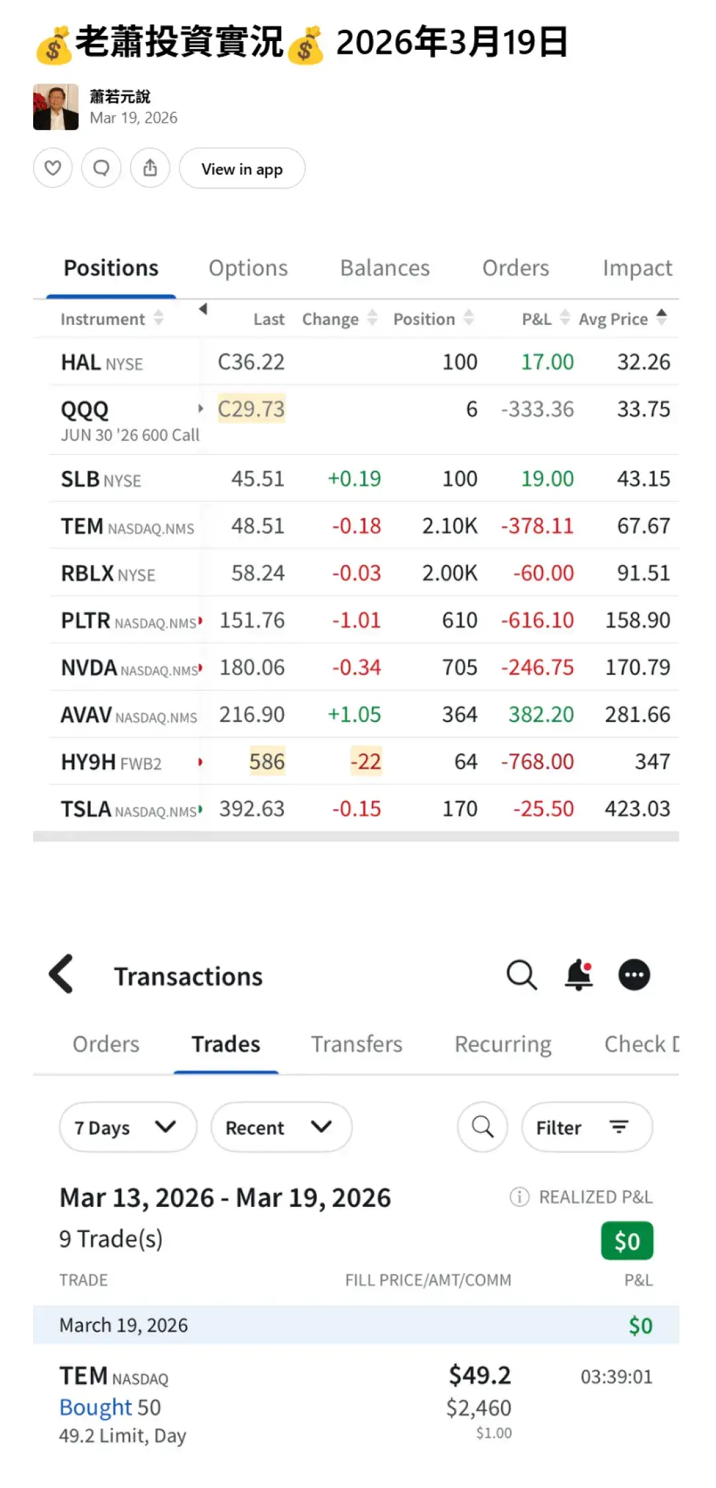Viewport: 716px width, 1488px height.
Task: Click the heart like icon
Action: click(x=53, y=168)
